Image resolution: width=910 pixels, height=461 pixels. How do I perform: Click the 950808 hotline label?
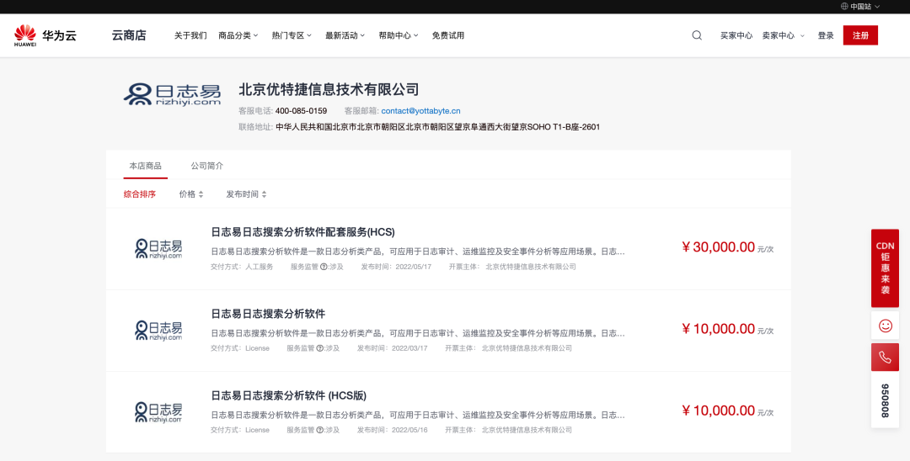tap(885, 400)
